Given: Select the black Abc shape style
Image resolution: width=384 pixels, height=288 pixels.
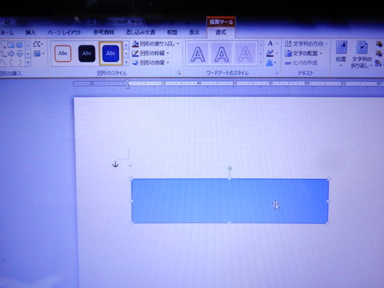Looking at the screenshot, I should click(x=86, y=53).
